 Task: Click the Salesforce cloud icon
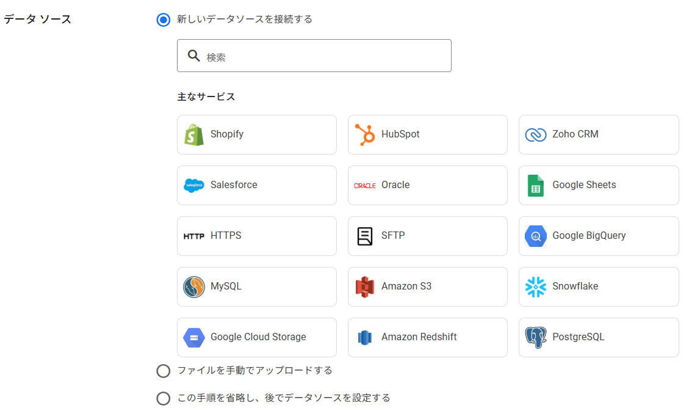194,185
